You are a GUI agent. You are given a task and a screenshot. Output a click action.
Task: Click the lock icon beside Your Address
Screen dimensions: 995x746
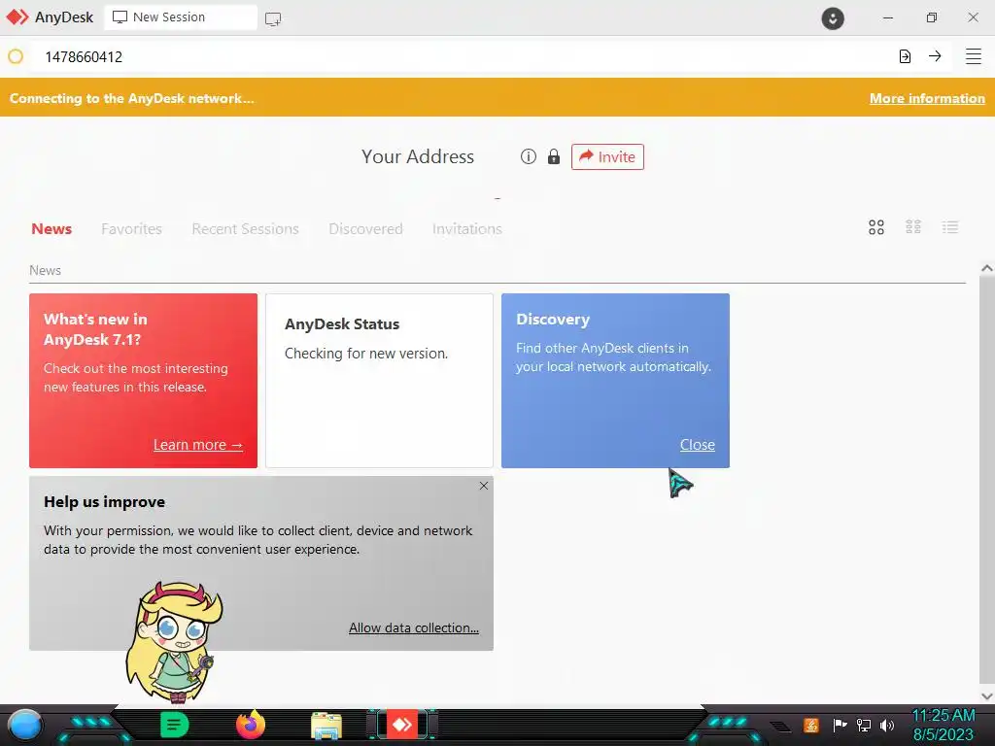554,156
